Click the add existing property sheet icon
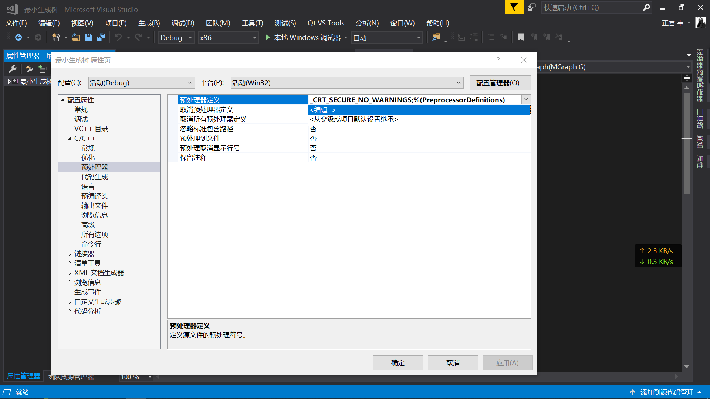Screen dimensions: 710x399 [43, 69]
